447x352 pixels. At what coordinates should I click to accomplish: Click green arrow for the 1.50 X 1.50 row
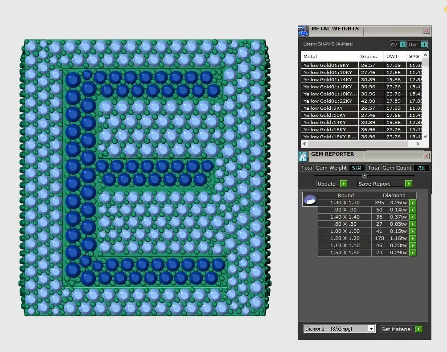tap(413, 253)
